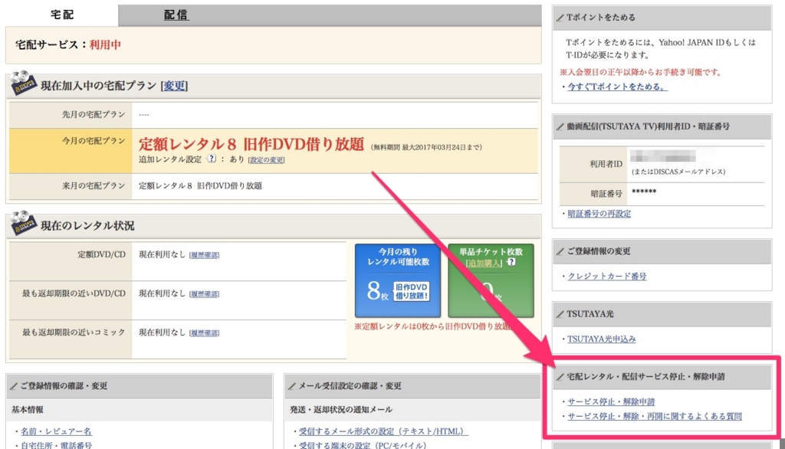Click the help icon next to 追加レンタル設定
This screenshot has height=449, width=785.
pos(212,159)
